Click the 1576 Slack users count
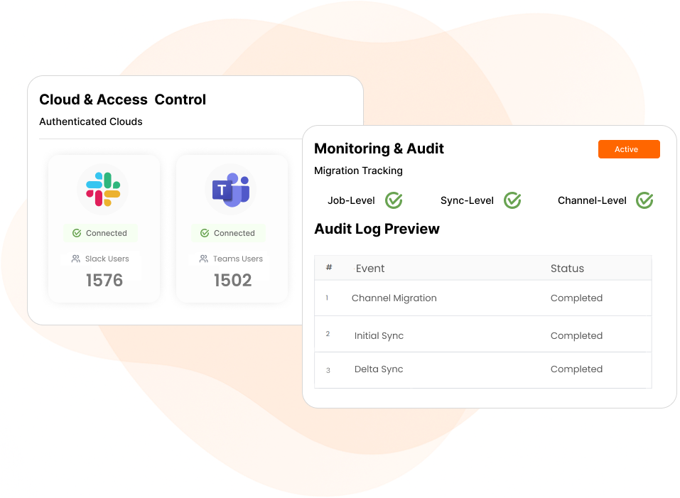680x498 pixels. click(x=104, y=281)
